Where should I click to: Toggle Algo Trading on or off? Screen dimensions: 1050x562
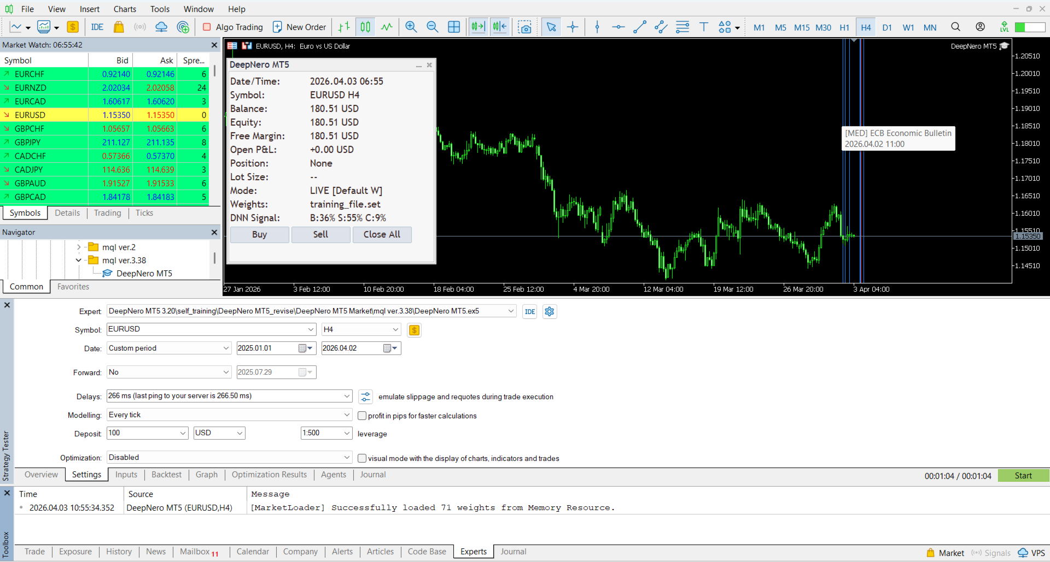coord(232,27)
